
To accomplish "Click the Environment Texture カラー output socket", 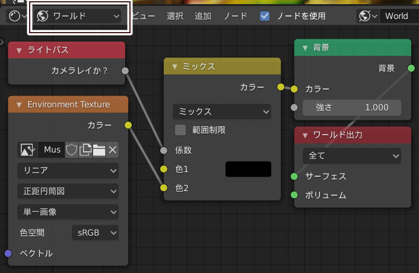I will point(128,125).
